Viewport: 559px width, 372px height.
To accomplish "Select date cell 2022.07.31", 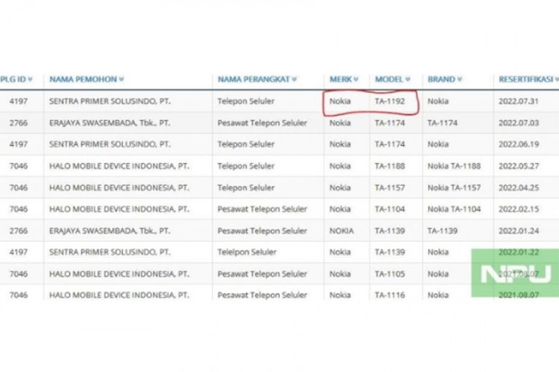I will coord(518,101).
